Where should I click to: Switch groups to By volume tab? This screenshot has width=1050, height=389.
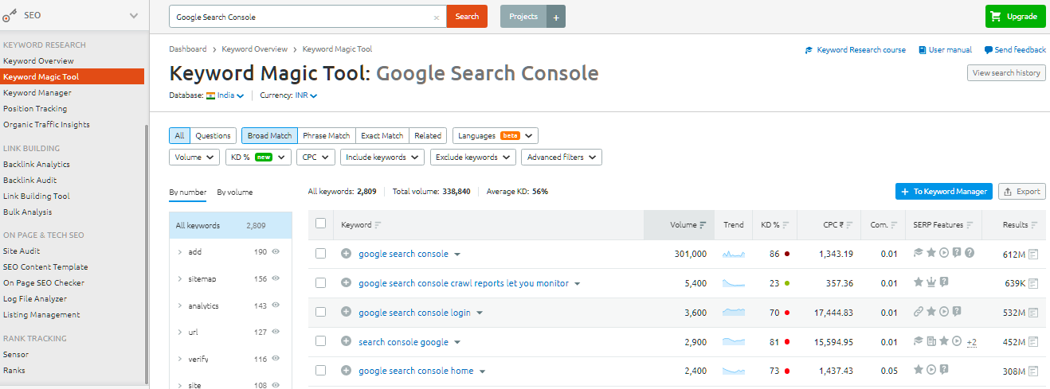pos(235,192)
